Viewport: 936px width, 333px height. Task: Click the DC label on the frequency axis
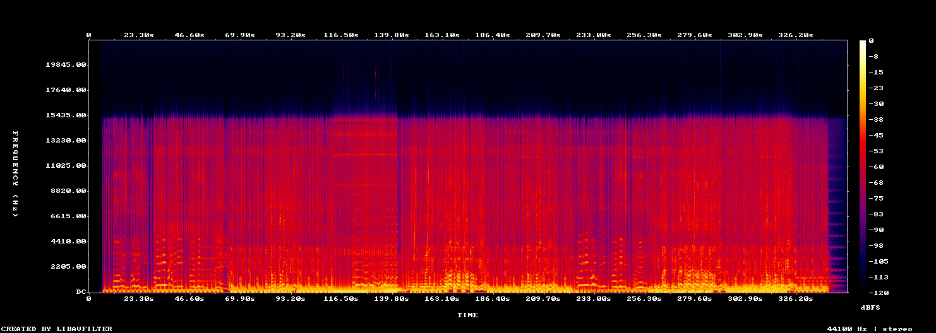pos(80,292)
